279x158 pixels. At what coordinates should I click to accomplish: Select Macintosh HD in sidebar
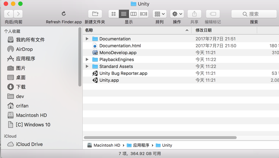[x=32, y=115]
